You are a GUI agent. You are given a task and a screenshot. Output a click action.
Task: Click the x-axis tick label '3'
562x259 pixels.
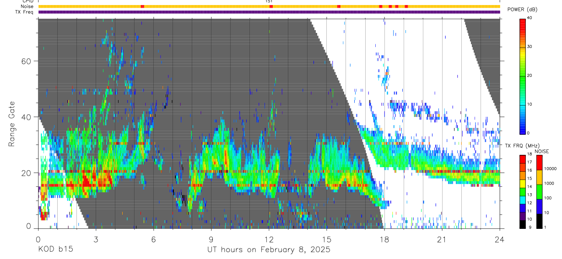(x=96, y=239)
